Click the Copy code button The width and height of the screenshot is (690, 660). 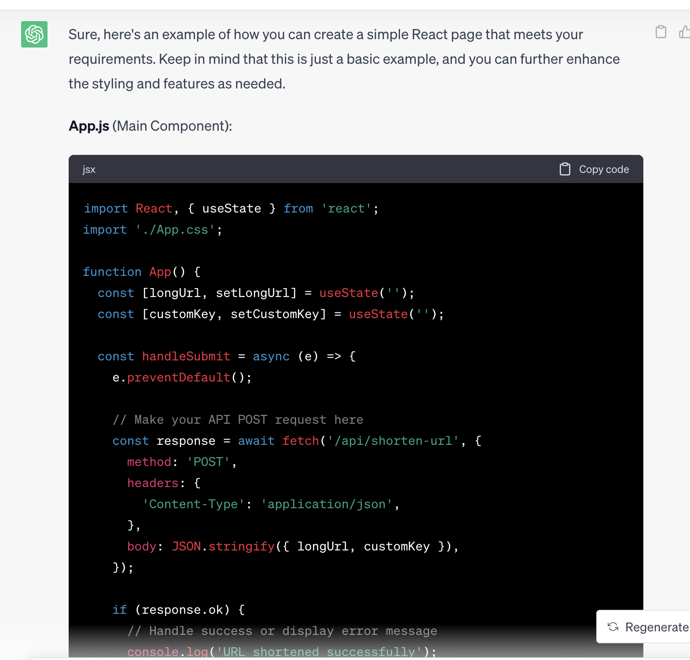point(594,169)
